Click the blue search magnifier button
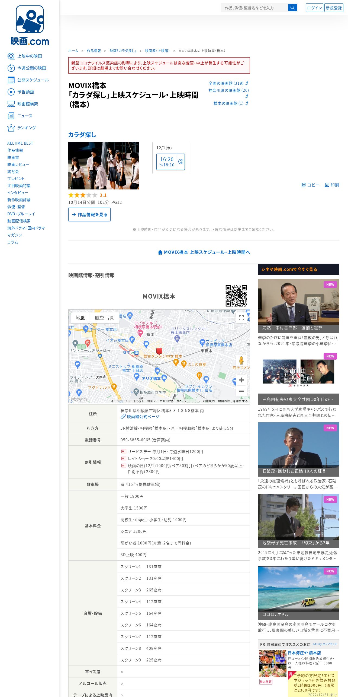Viewport: 348px width, 697px height. [292, 8]
